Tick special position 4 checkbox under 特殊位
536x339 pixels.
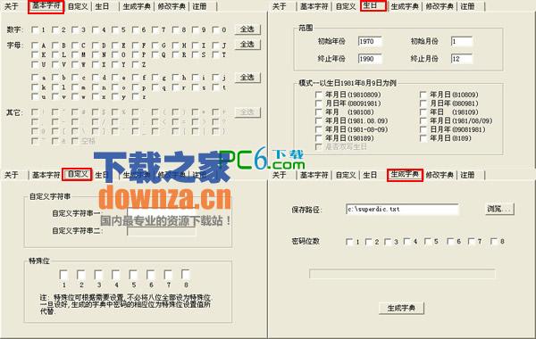point(116,274)
